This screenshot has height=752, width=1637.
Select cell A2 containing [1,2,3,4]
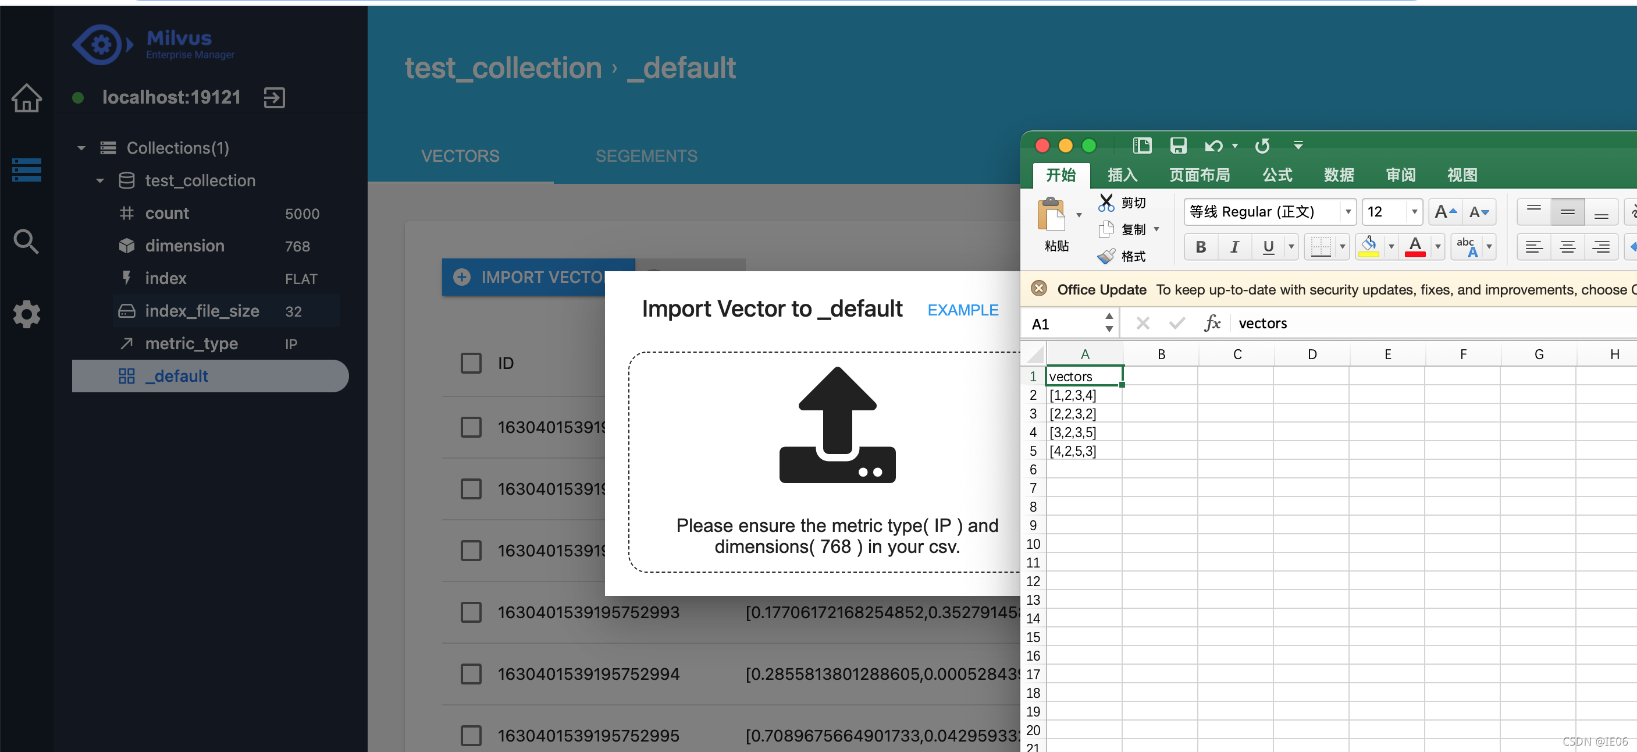[1084, 395]
